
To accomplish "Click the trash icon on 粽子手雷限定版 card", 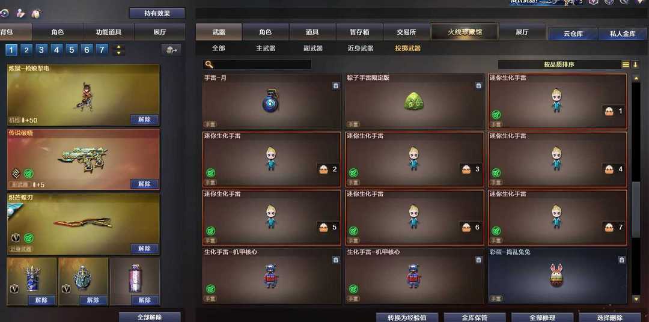I will point(478,86).
